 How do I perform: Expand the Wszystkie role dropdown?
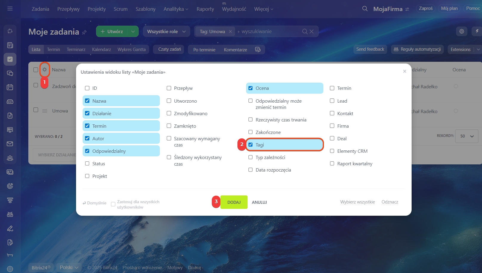166,32
